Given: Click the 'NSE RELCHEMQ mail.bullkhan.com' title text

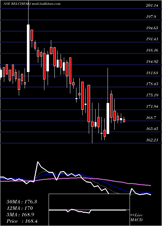Looking at the screenshot, I should pos(32,4).
